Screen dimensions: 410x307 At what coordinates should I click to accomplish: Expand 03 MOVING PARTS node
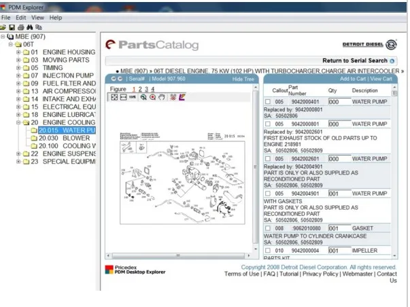point(18,60)
